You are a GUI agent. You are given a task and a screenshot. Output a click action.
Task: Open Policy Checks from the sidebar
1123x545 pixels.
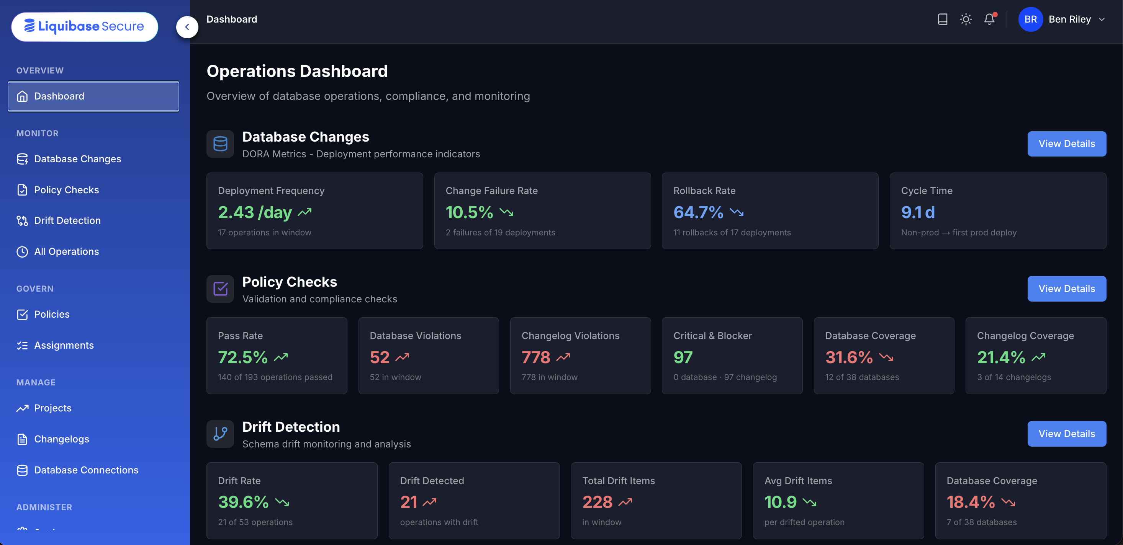click(93, 190)
